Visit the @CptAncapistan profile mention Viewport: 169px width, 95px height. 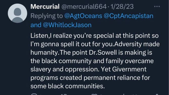tap(129, 16)
